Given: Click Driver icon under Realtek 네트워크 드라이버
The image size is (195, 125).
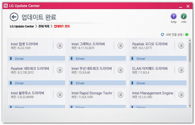Looking at the screenshot, I should click(x=11, y=83).
